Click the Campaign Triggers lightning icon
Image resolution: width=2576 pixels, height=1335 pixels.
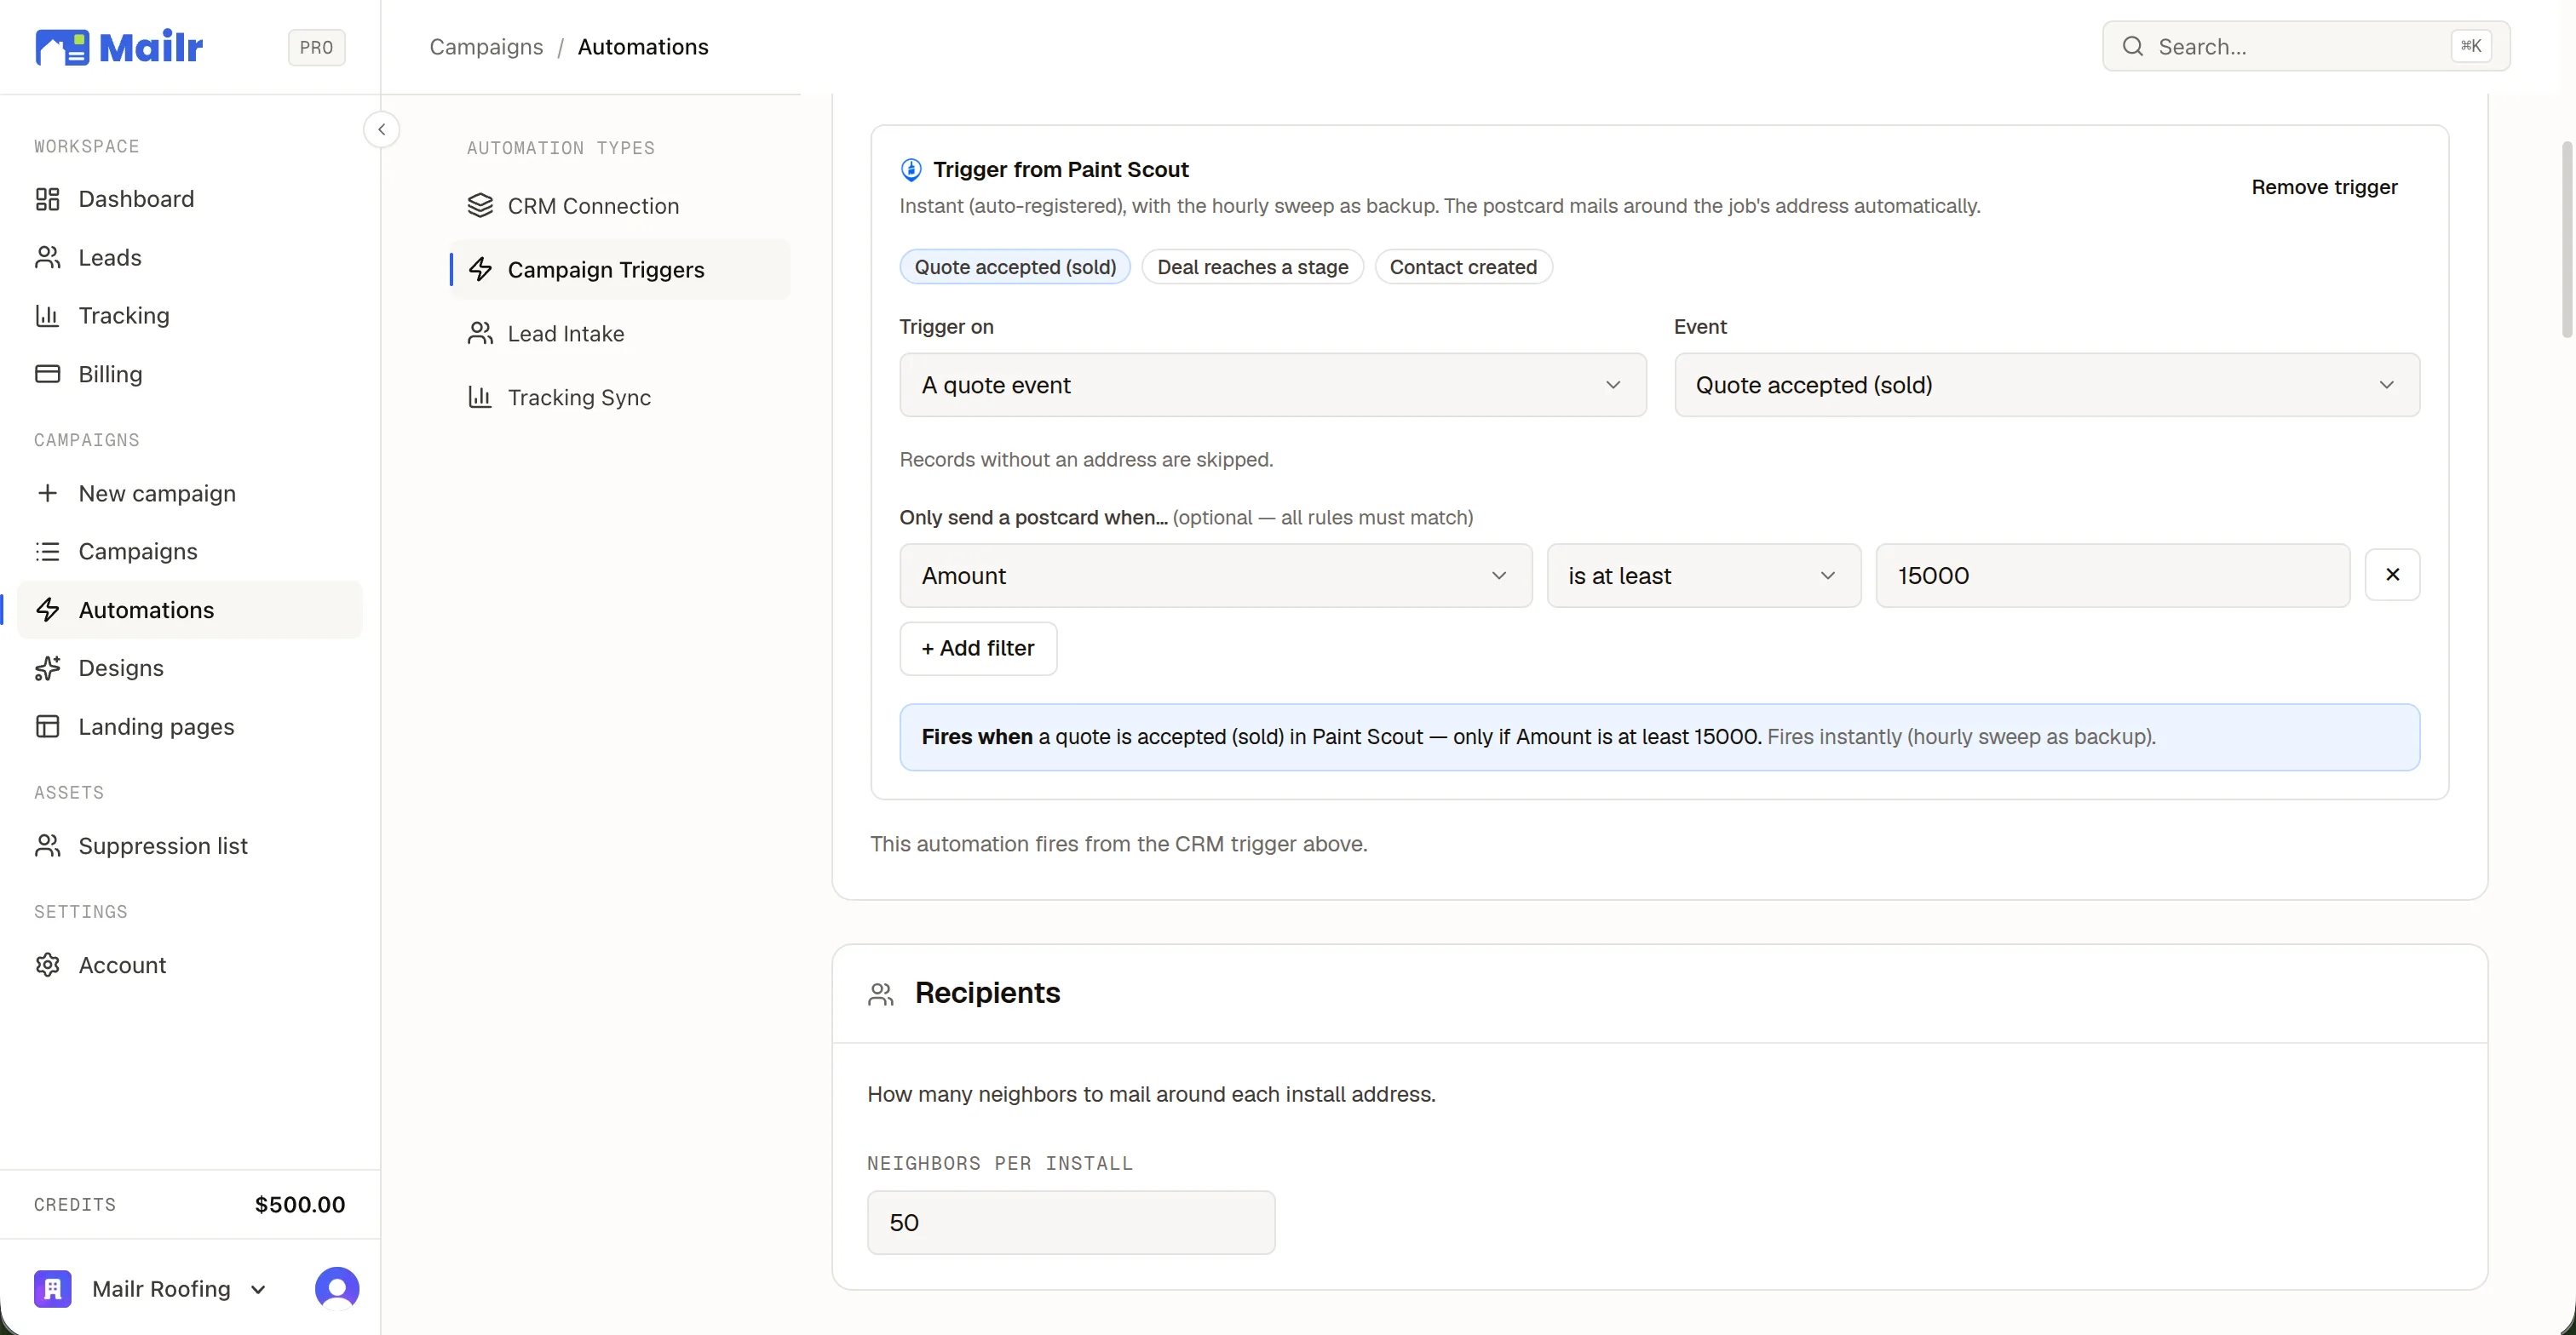480,270
